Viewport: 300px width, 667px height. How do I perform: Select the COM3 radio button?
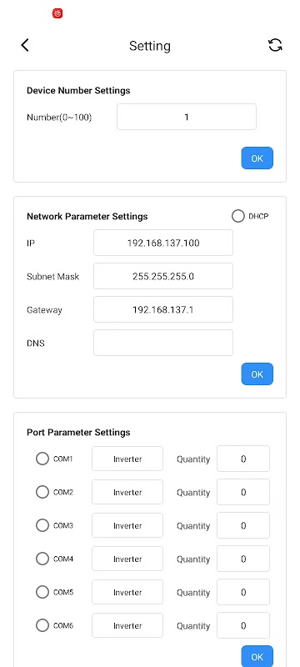point(42,525)
